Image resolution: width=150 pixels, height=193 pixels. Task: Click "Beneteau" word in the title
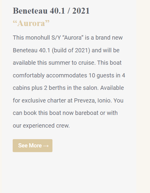(30, 11)
